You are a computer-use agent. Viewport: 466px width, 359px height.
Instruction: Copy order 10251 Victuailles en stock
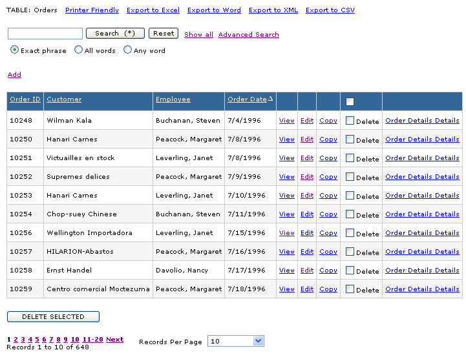[328, 158]
